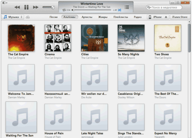The image size is (192, 138).
Task: Open the Up Next list icon
Action: [127, 7]
